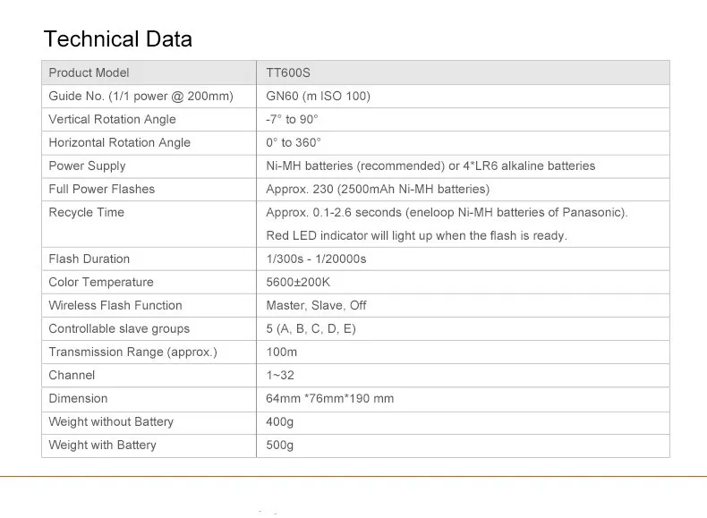Click the Full Power Flashes label
707x518 pixels.
coord(101,189)
